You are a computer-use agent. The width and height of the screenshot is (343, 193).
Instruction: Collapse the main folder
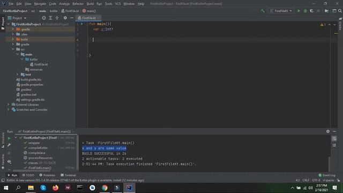[x=17, y=54]
